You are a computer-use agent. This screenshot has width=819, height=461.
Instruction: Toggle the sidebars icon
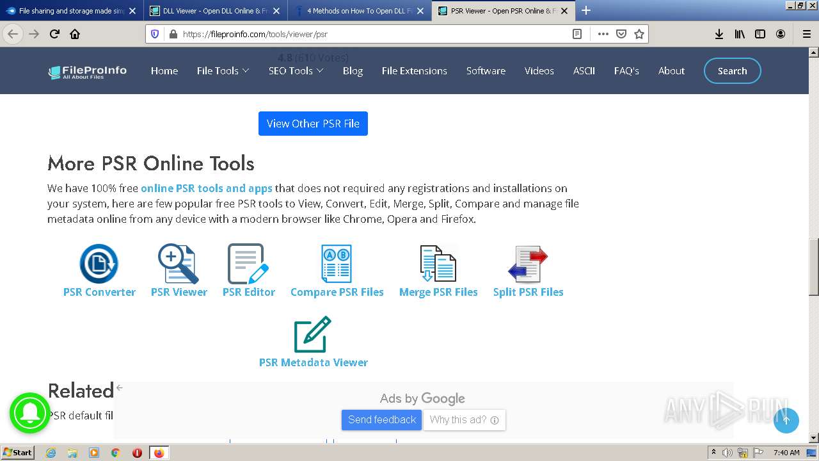point(760,34)
